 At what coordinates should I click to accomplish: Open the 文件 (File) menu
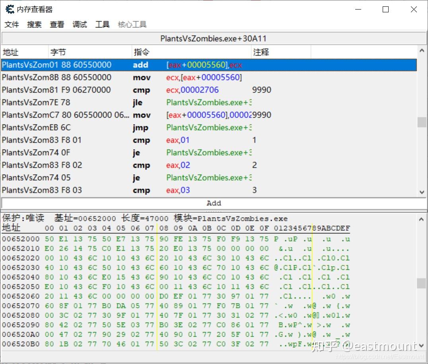pos(12,24)
